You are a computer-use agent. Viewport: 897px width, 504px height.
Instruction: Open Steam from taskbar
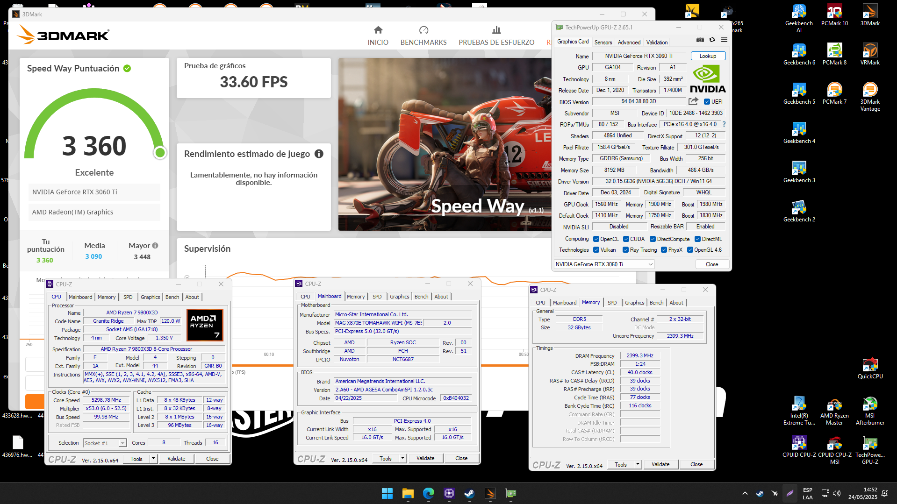469,493
